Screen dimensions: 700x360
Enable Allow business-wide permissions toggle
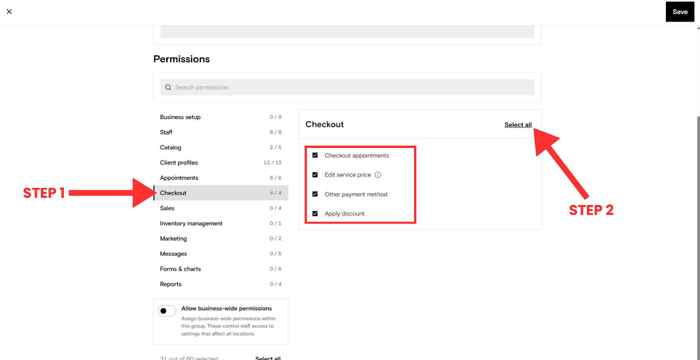coord(167,311)
